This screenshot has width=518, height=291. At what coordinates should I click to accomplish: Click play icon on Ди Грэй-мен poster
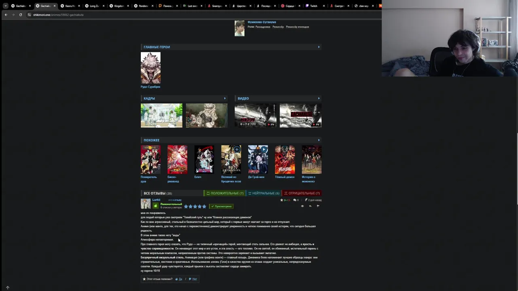pyautogui.click(x=264, y=150)
